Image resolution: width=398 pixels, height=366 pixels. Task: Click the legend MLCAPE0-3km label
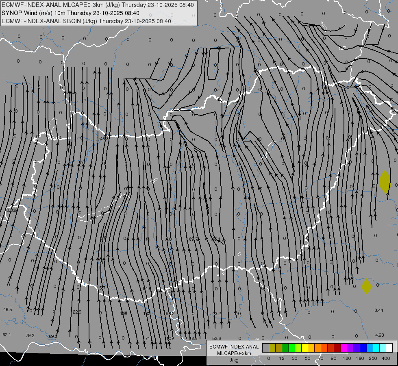point(234,353)
